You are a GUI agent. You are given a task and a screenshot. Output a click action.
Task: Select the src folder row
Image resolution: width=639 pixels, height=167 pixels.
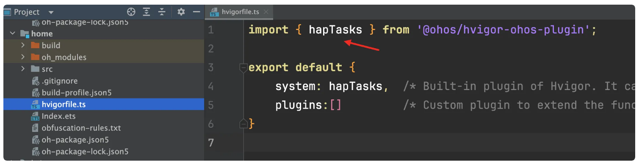pos(104,69)
